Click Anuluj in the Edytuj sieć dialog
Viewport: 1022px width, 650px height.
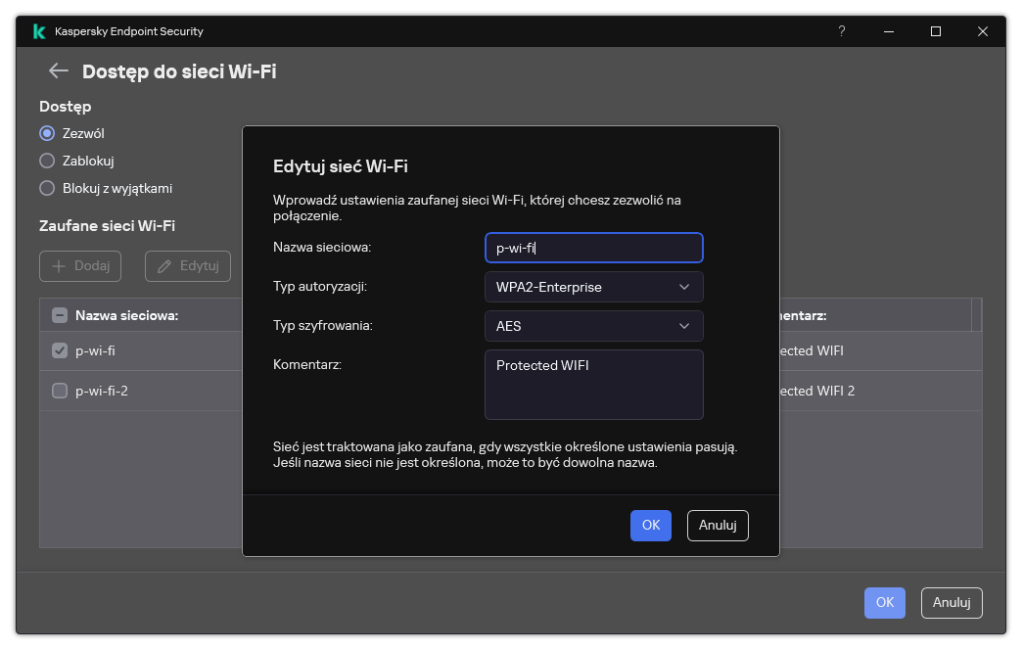718,525
